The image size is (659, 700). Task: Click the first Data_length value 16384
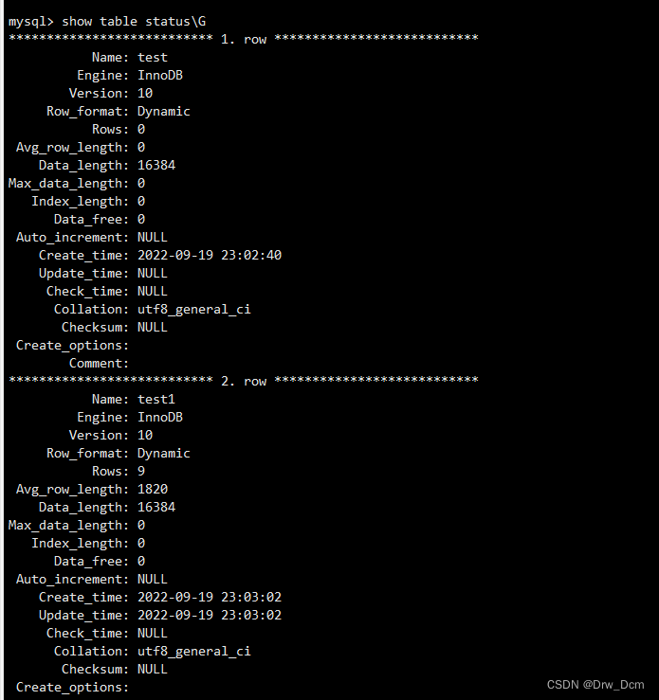click(x=156, y=165)
